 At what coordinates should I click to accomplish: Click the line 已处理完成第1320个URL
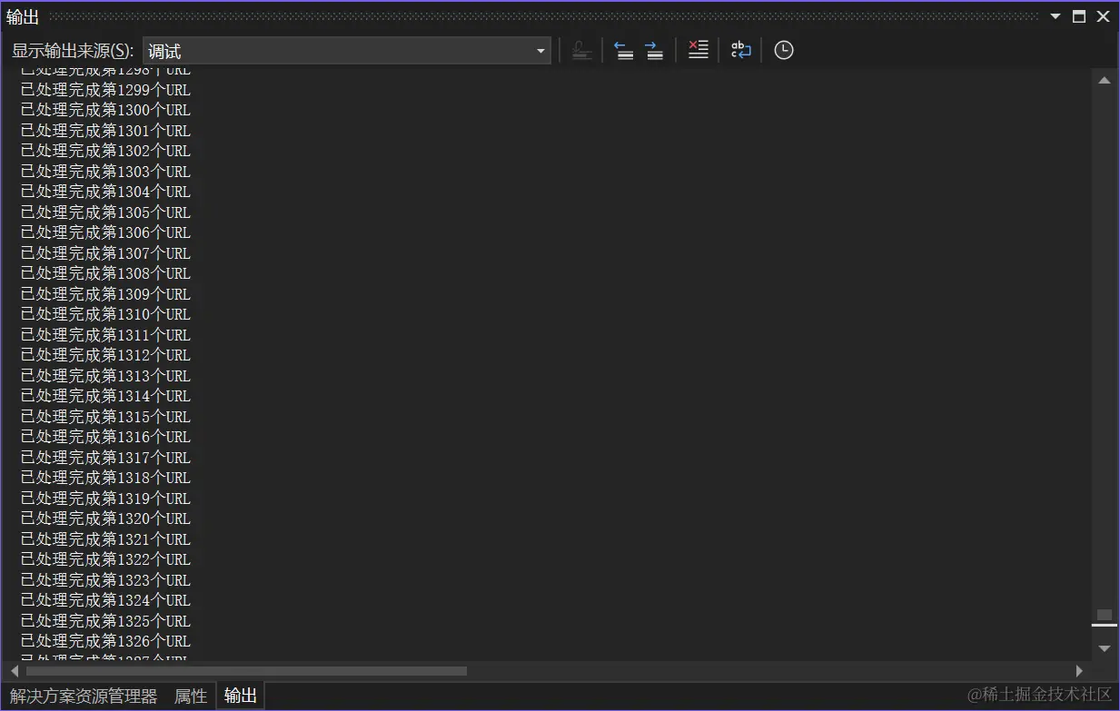(105, 518)
